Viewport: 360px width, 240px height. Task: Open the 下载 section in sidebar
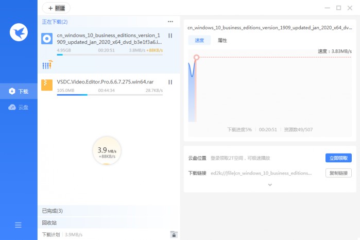(x=19, y=91)
